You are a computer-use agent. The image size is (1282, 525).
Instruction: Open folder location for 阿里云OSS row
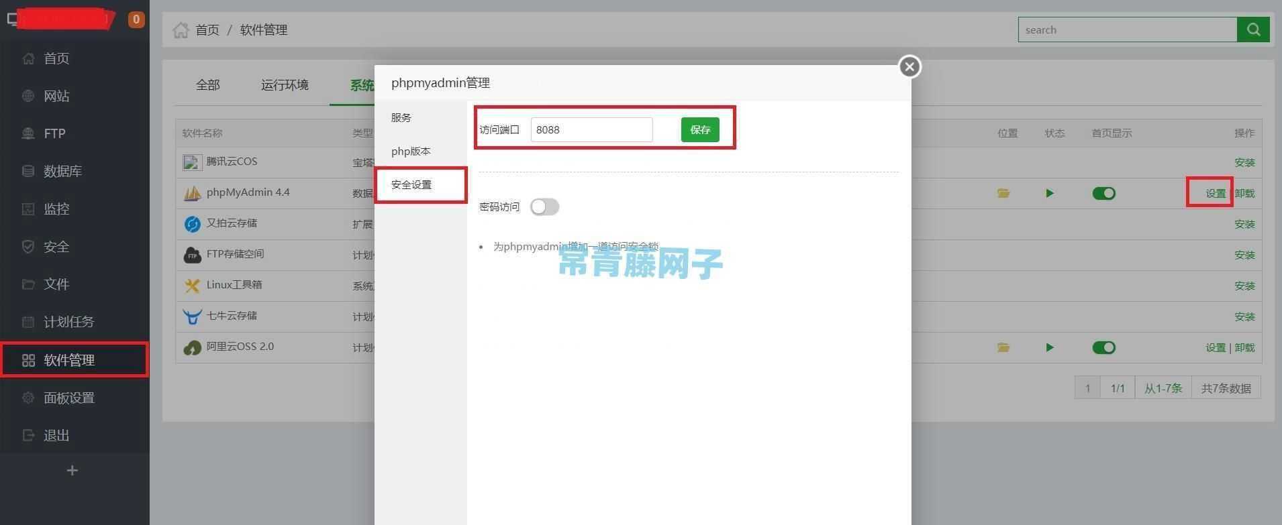click(x=1003, y=347)
